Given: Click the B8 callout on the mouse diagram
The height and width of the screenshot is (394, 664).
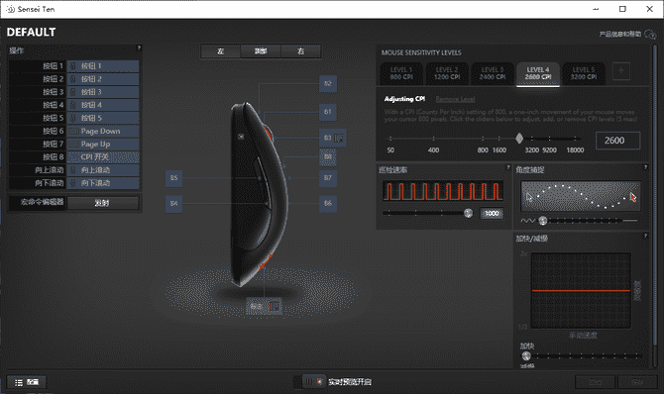Looking at the screenshot, I should 328,157.
